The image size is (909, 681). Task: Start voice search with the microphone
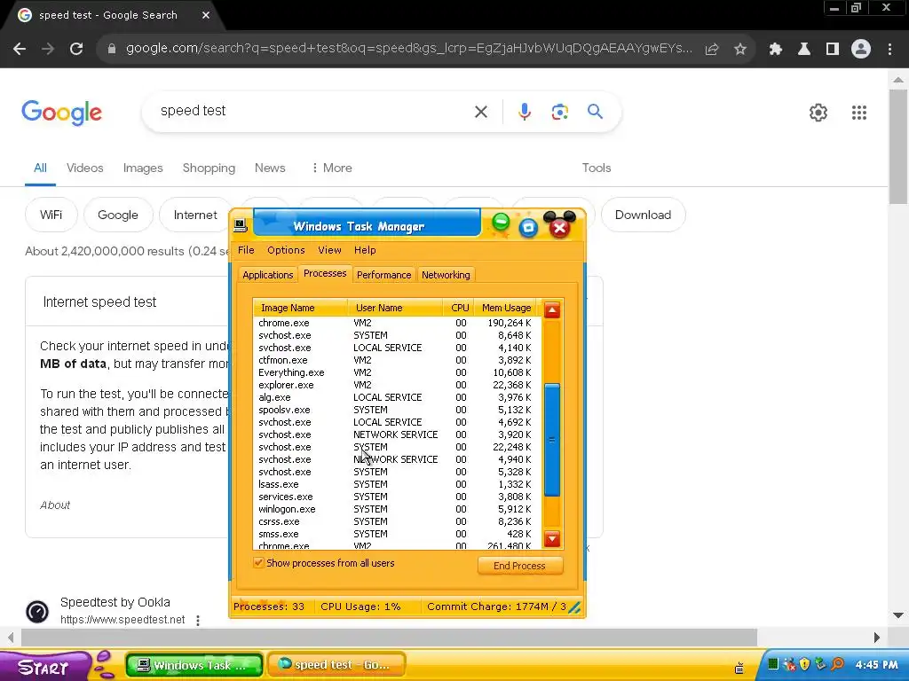tap(525, 112)
